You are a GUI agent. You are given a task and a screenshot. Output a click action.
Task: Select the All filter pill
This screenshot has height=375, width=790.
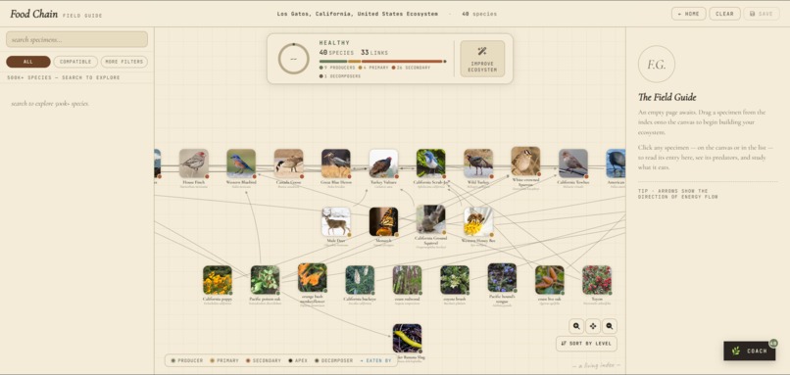pos(28,62)
